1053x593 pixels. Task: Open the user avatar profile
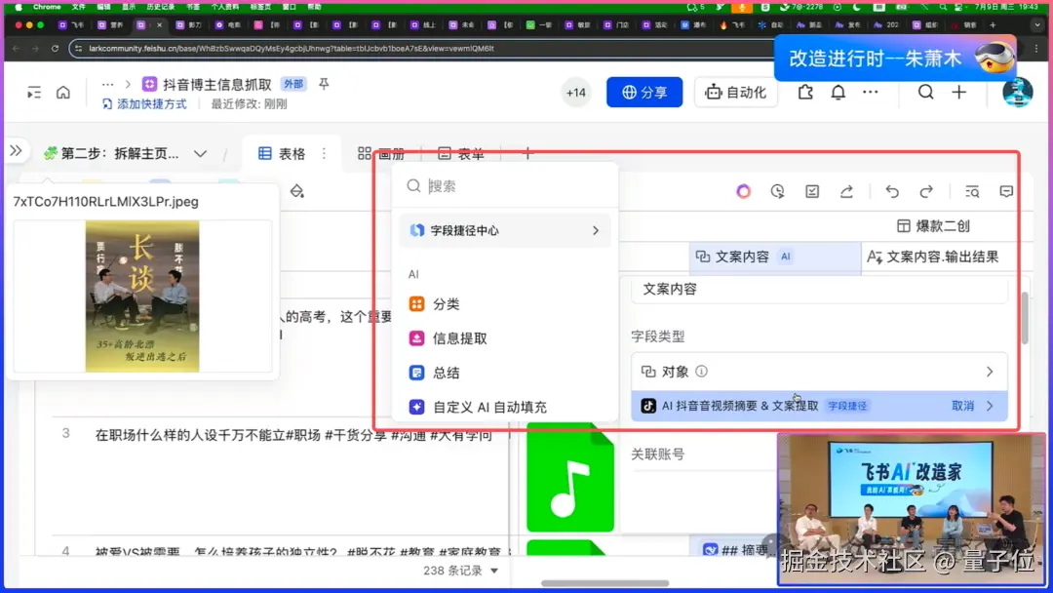[x=1017, y=92]
